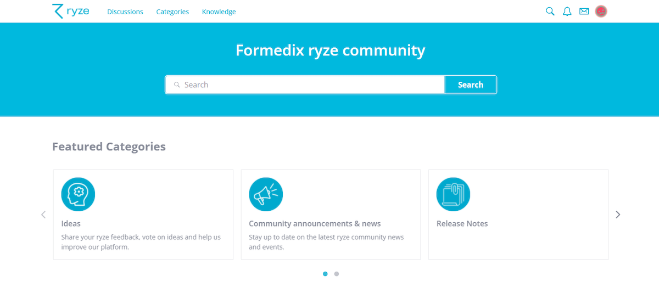Click the megaphone announcements icon
Screen dimensions: 659x304
tap(266, 194)
